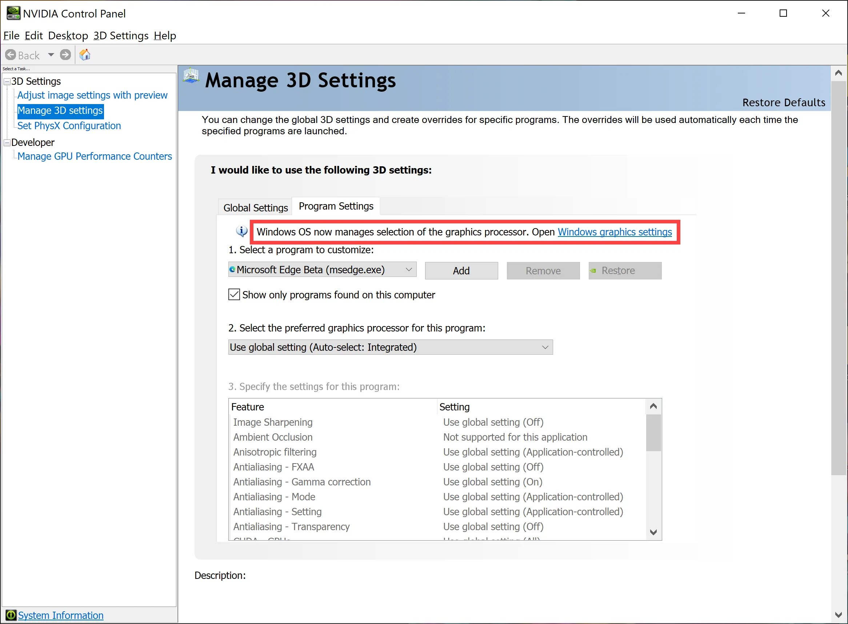Open preferred graphics processor dropdown
Screen dimensions: 848x624
545,347
